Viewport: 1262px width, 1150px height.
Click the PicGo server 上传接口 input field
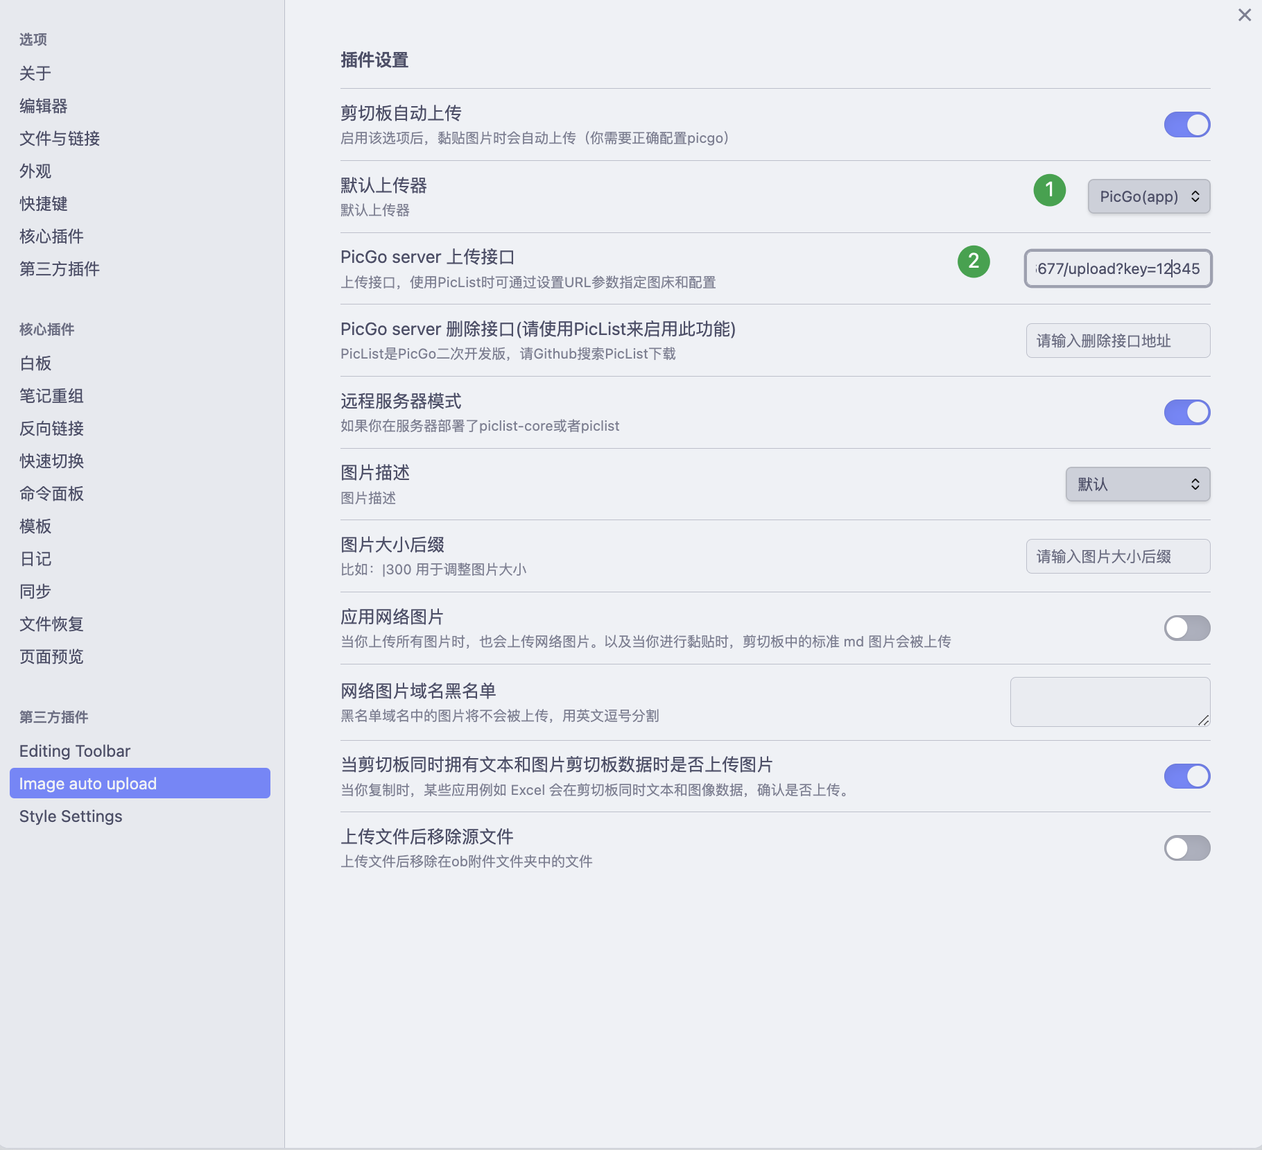coord(1117,268)
